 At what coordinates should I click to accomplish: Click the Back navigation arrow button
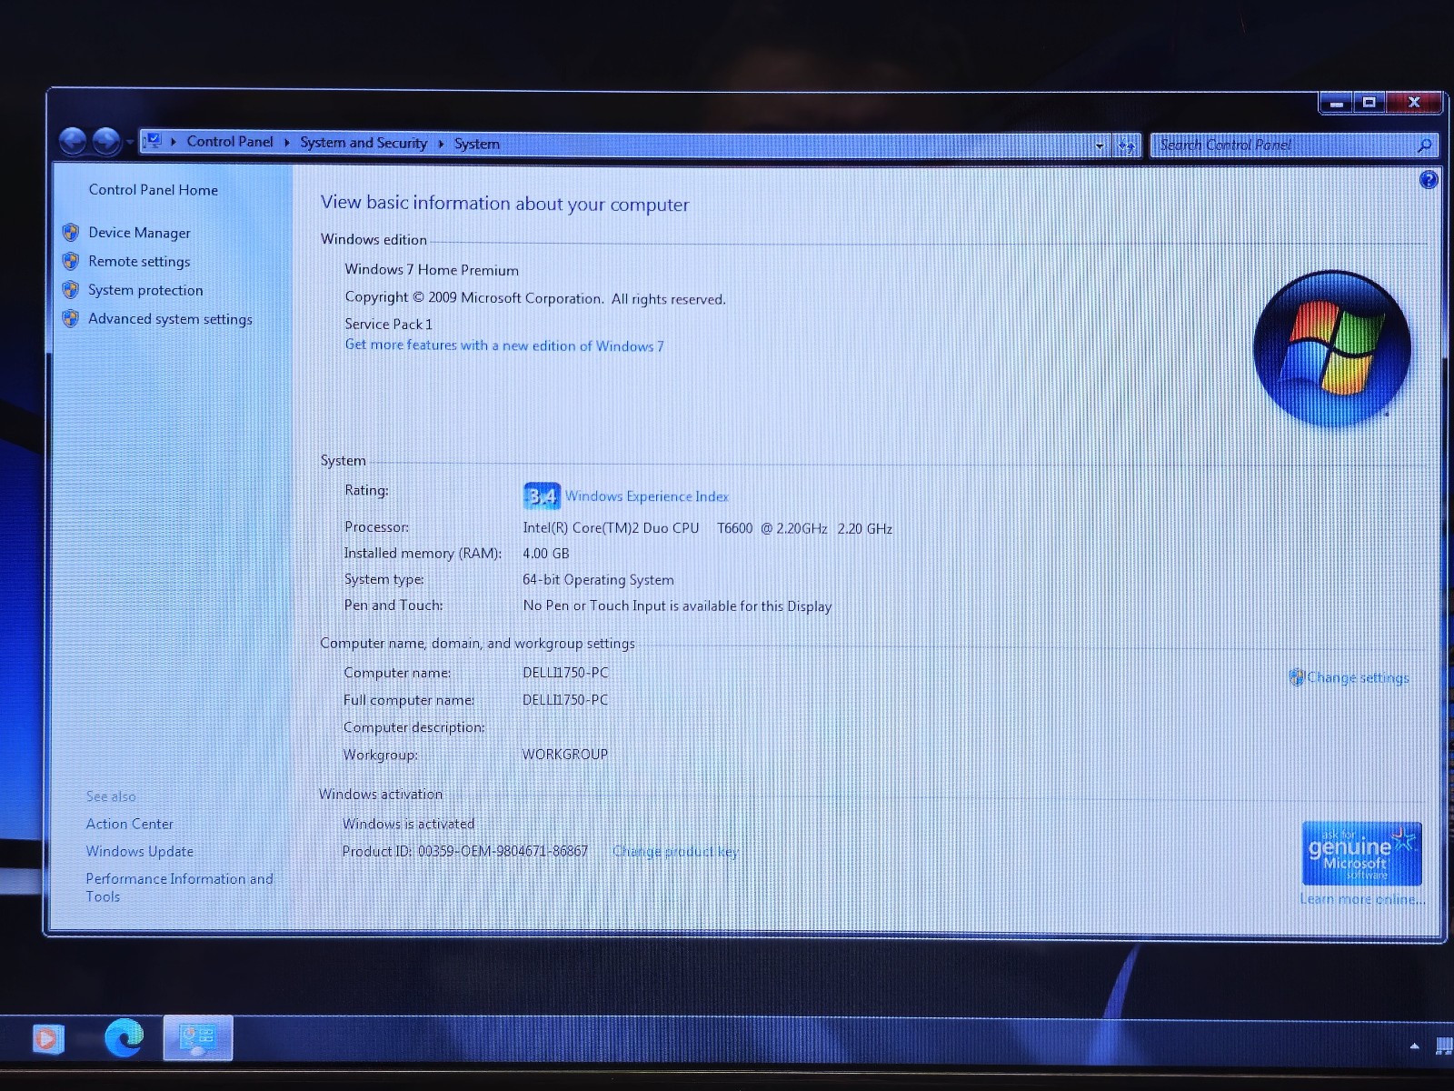click(x=73, y=142)
